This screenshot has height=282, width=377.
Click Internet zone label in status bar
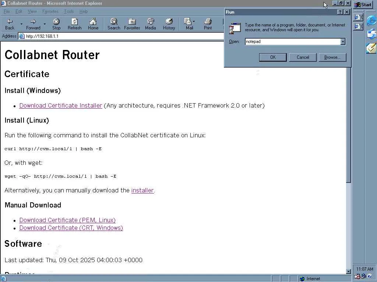coord(313,279)
